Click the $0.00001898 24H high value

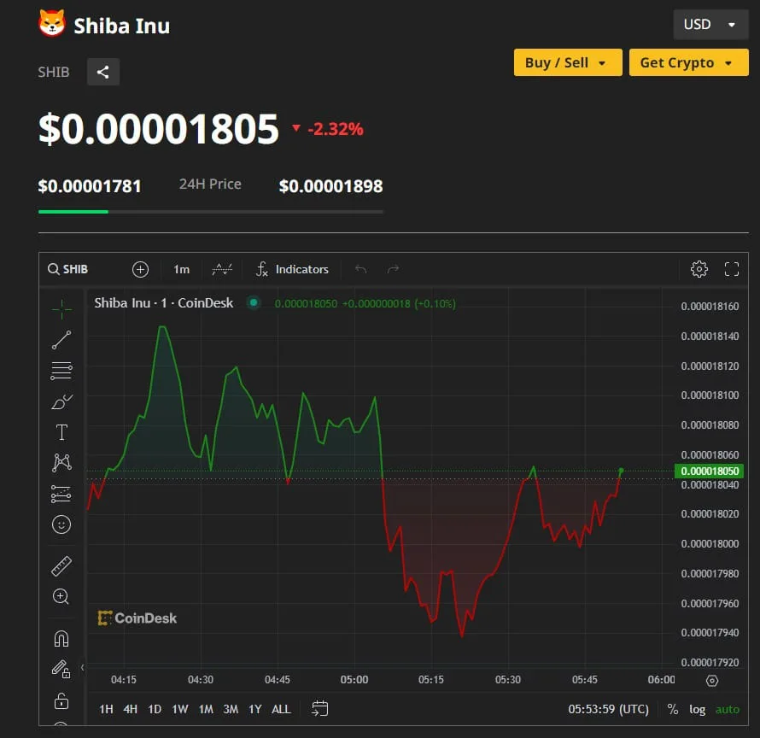330,186
